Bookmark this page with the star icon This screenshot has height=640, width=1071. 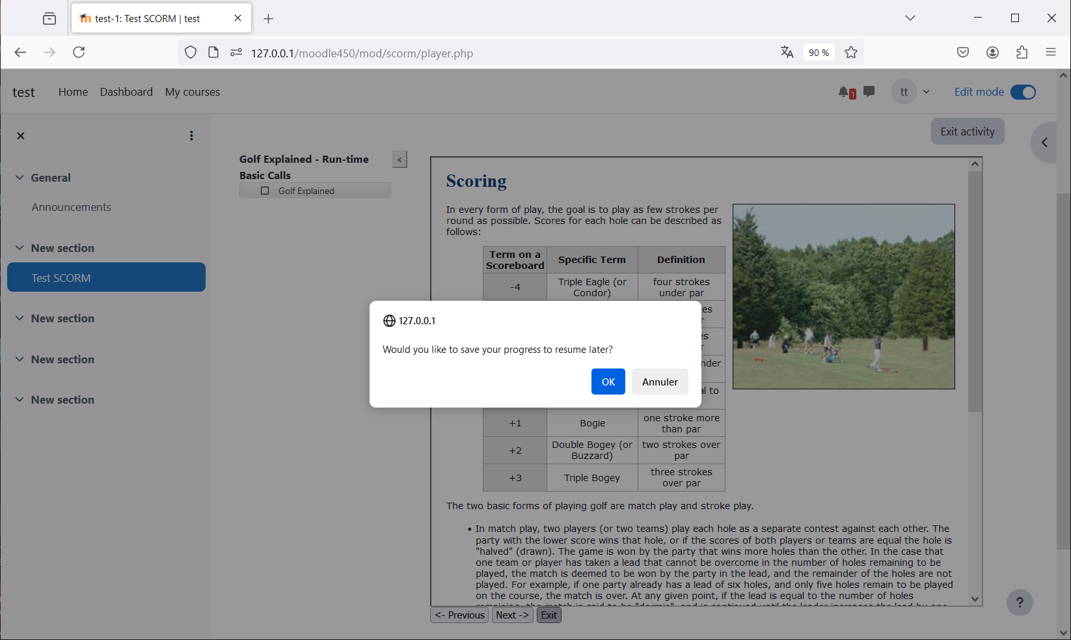851,53
